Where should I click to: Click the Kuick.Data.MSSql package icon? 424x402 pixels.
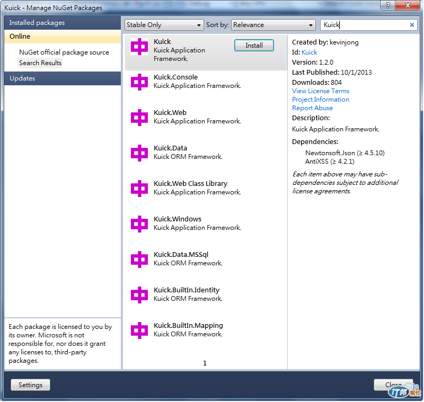click(x=139, y=260)
